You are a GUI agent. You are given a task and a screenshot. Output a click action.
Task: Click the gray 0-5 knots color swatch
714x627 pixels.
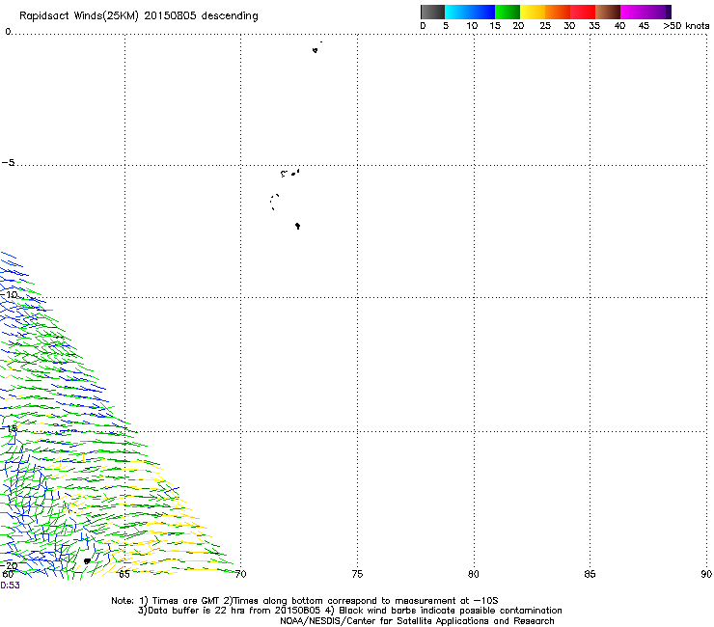(432, 12)
